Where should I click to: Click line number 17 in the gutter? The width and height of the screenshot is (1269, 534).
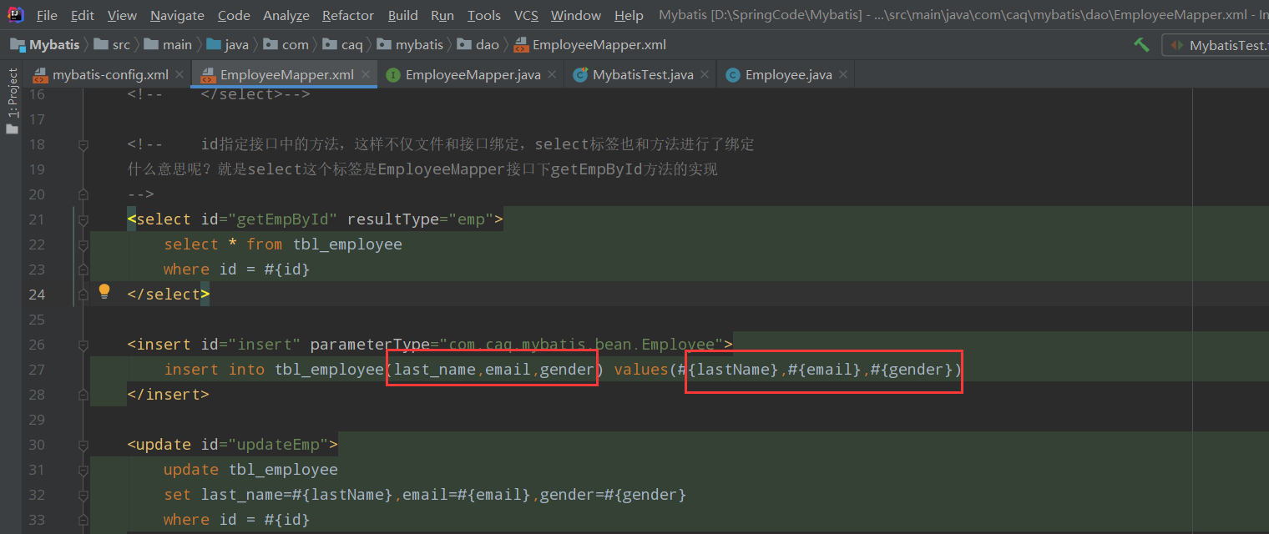click(x=36, y=119)
